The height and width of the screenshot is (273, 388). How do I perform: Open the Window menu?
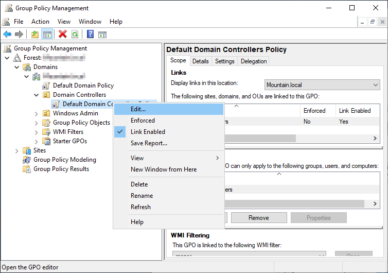click(90, 22)
